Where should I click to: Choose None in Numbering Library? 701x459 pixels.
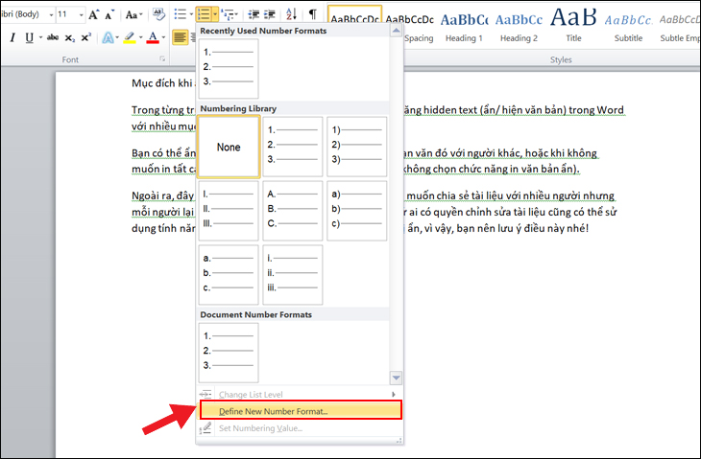[x=229, y=147]
